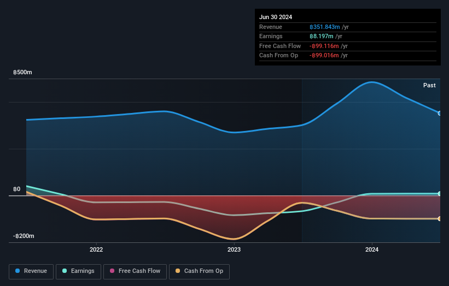
Task: Click the Past label in chart
Action: [x=429, y=86]
